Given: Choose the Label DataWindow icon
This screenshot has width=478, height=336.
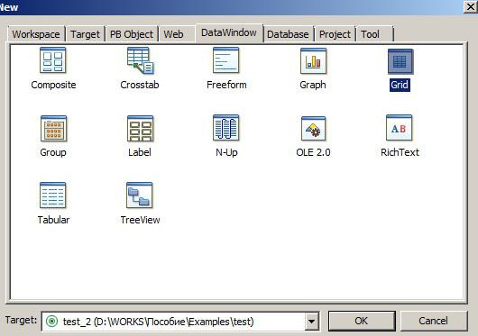Looking at the screenshot, I should click(140, 128).
